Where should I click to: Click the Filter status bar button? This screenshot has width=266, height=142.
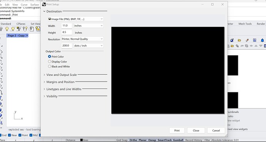coord(207,140)
